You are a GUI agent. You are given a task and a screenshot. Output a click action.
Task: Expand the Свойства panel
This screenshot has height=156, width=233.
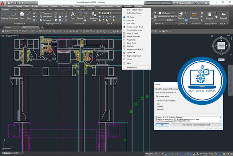point(158,24)
